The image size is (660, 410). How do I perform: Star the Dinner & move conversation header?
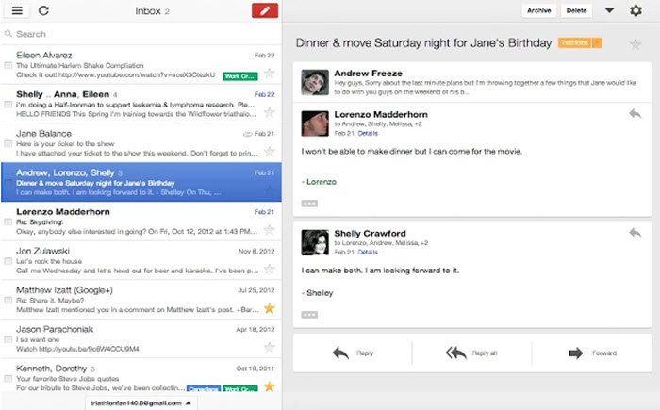pos(635,43)
